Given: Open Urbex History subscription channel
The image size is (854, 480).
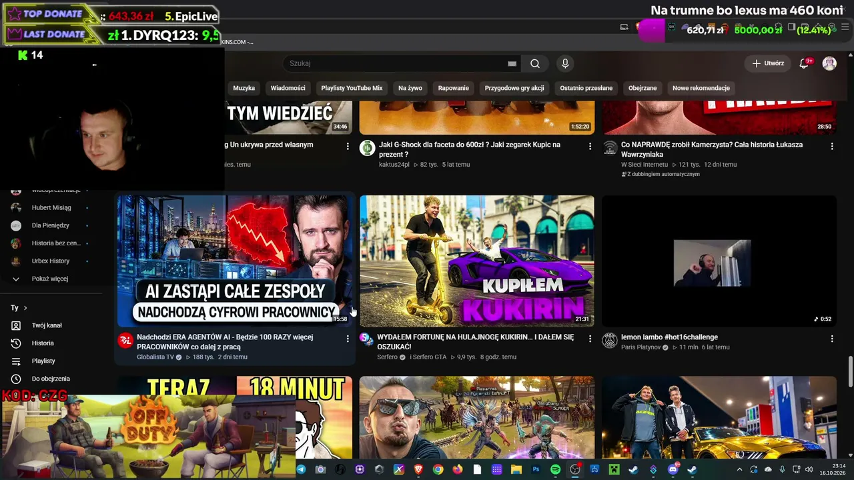Looking at the screenshot, I should tap(51, 261).
